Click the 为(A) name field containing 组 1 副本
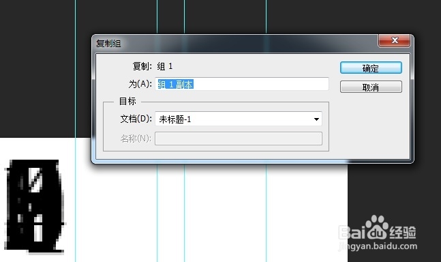 [x=241, y=84]
